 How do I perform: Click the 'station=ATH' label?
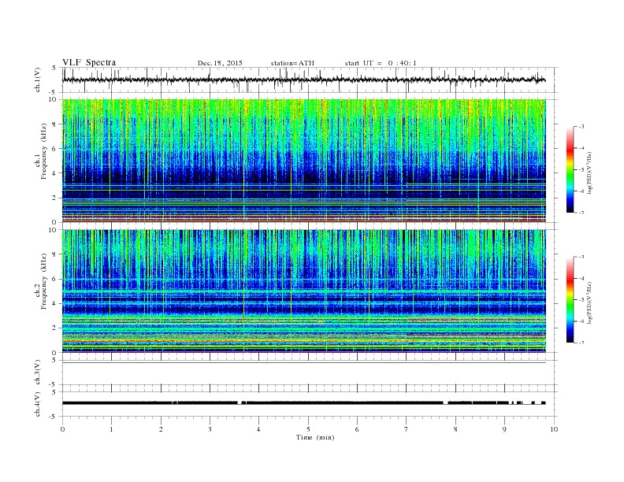tap(292, 63)
